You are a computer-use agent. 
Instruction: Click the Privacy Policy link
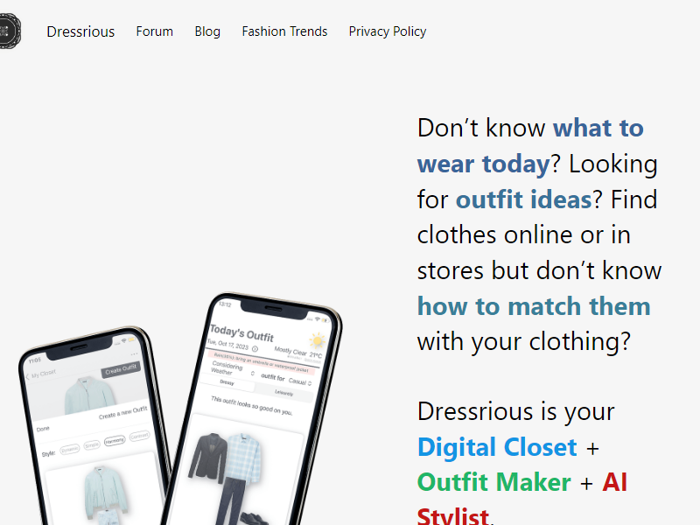coord(388,31)
